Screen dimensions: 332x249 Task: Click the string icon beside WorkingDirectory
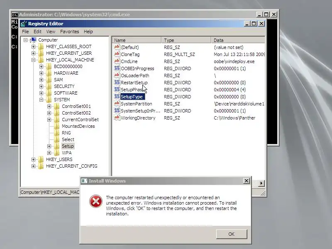tap(117, 118)
